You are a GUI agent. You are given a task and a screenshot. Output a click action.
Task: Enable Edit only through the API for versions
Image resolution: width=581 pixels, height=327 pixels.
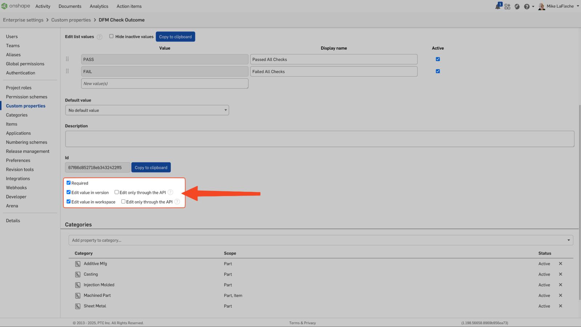coord(117,192)
